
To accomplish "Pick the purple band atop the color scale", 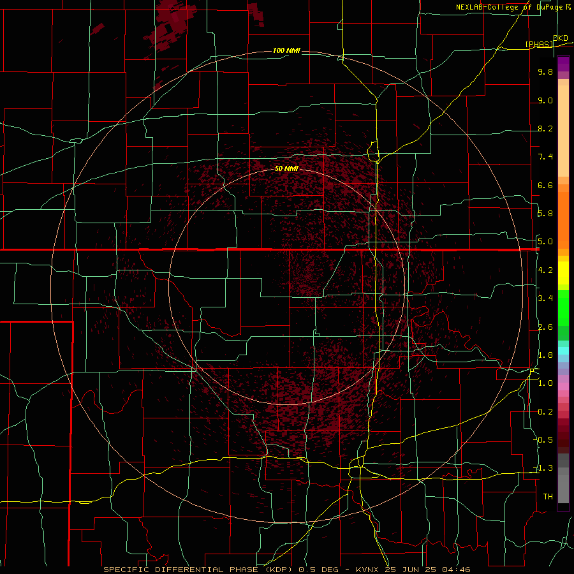I will tap(563, 64).
